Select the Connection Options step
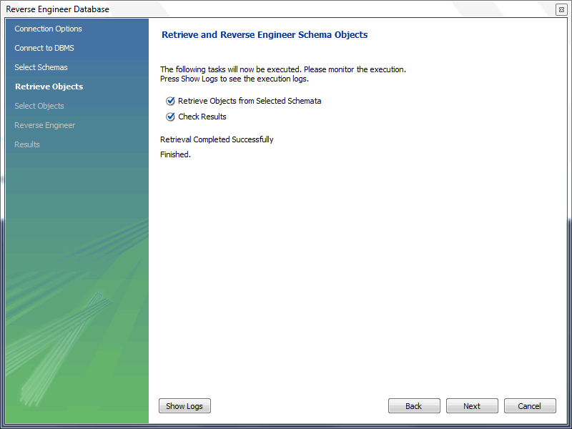572x429 pixels. 48,29
